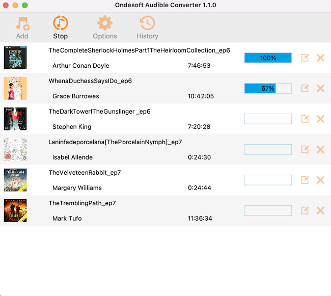The width and height of the screenshot is (331, 296).
Task: Click author name Arthur Conan Doyle
Action: (x=81, y=66)
